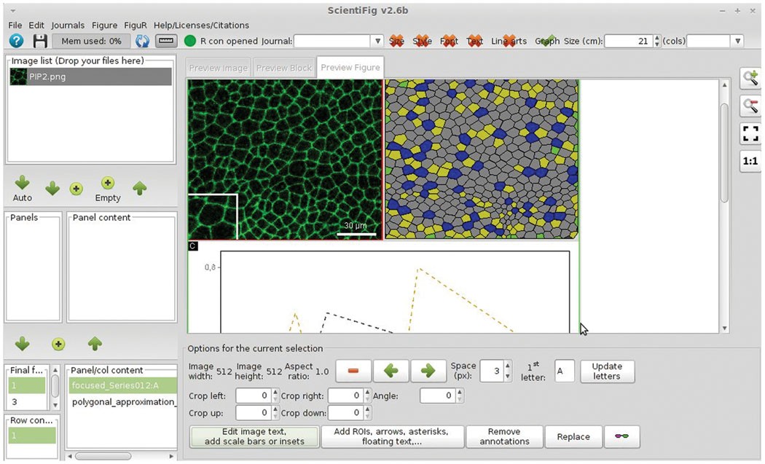Screen dimensions: 765x464
Task: Toggle the Font journal check
Action: pos(450,42)
